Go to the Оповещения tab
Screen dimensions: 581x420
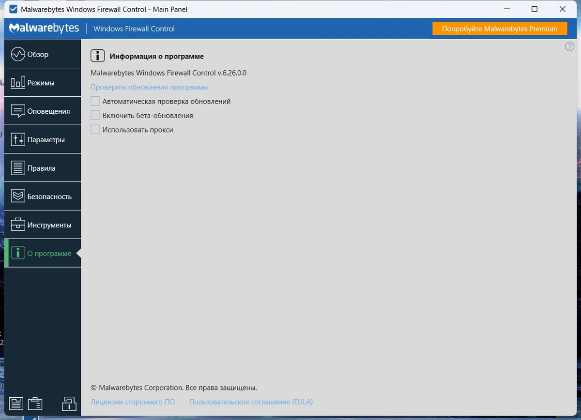coord(43,111)
